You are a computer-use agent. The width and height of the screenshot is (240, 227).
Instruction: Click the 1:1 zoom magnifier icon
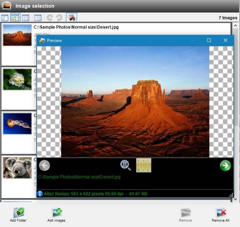point(125,165)
